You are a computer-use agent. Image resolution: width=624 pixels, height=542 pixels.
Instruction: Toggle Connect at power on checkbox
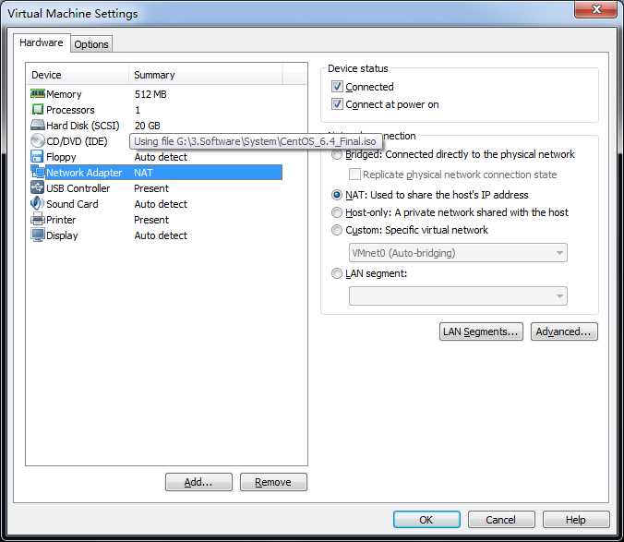(x=337, y=104)
